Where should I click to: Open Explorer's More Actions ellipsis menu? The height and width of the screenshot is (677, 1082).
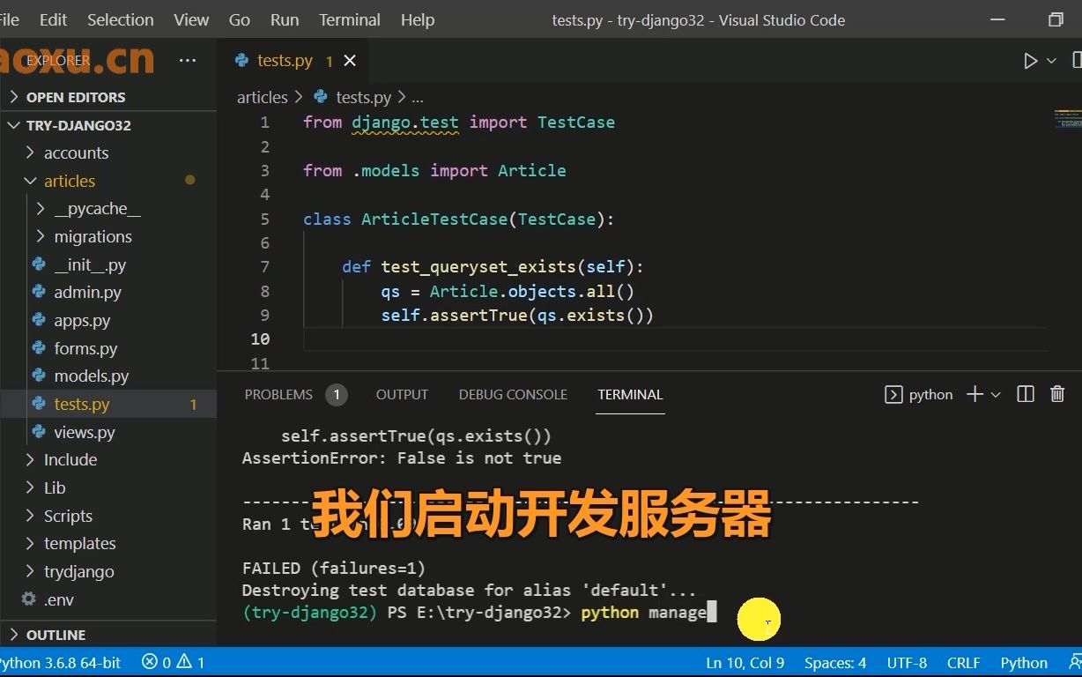tap(187, 59)
